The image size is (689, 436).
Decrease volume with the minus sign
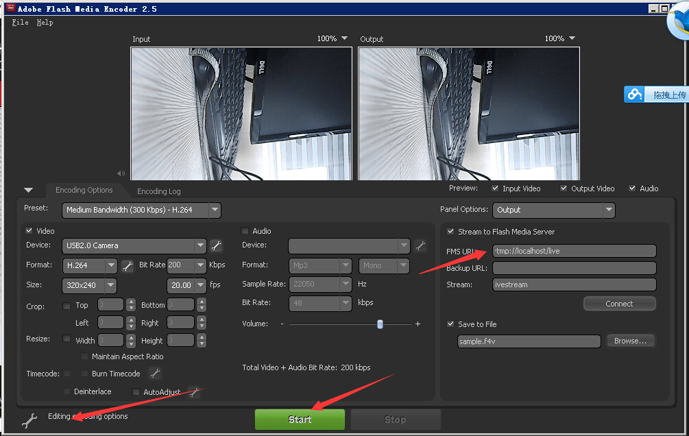282,324
